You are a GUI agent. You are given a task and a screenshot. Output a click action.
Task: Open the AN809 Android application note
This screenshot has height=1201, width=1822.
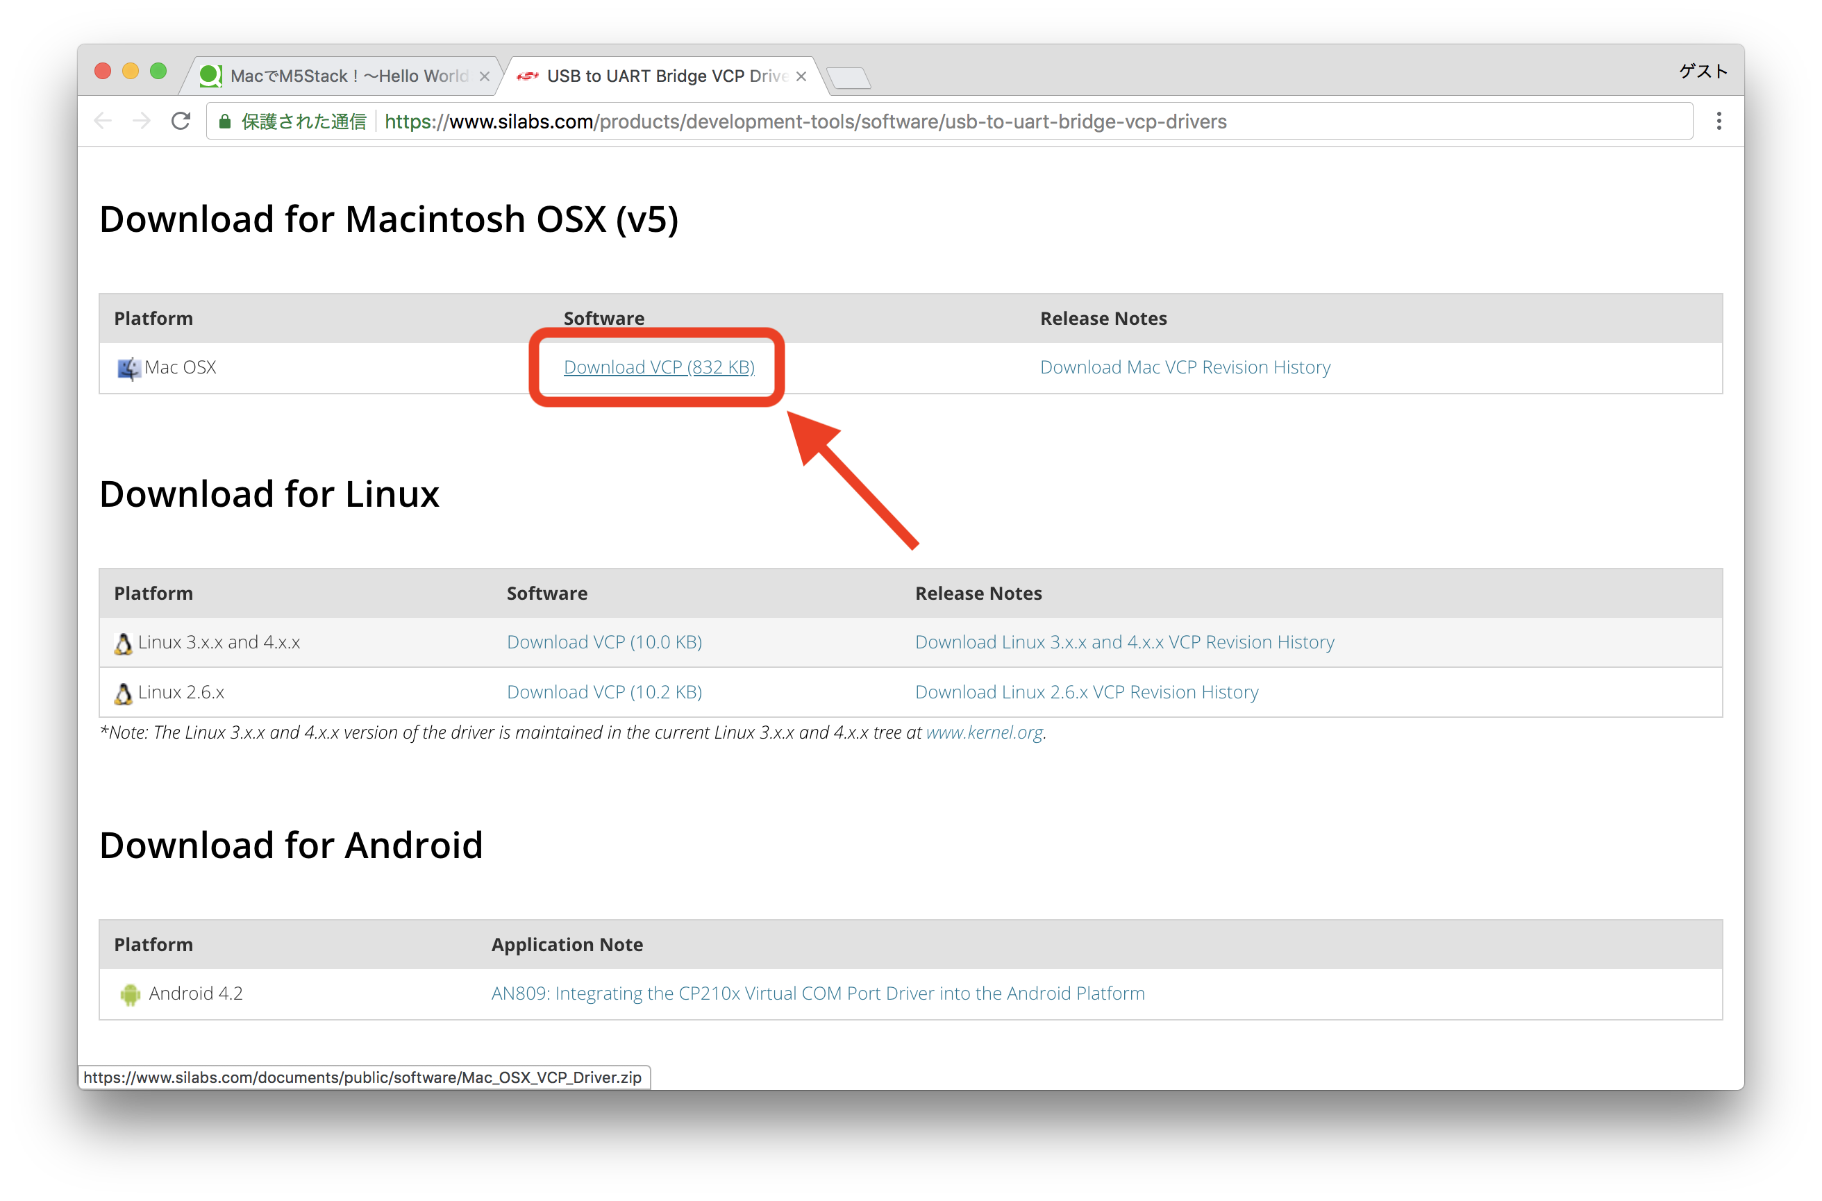817,993
